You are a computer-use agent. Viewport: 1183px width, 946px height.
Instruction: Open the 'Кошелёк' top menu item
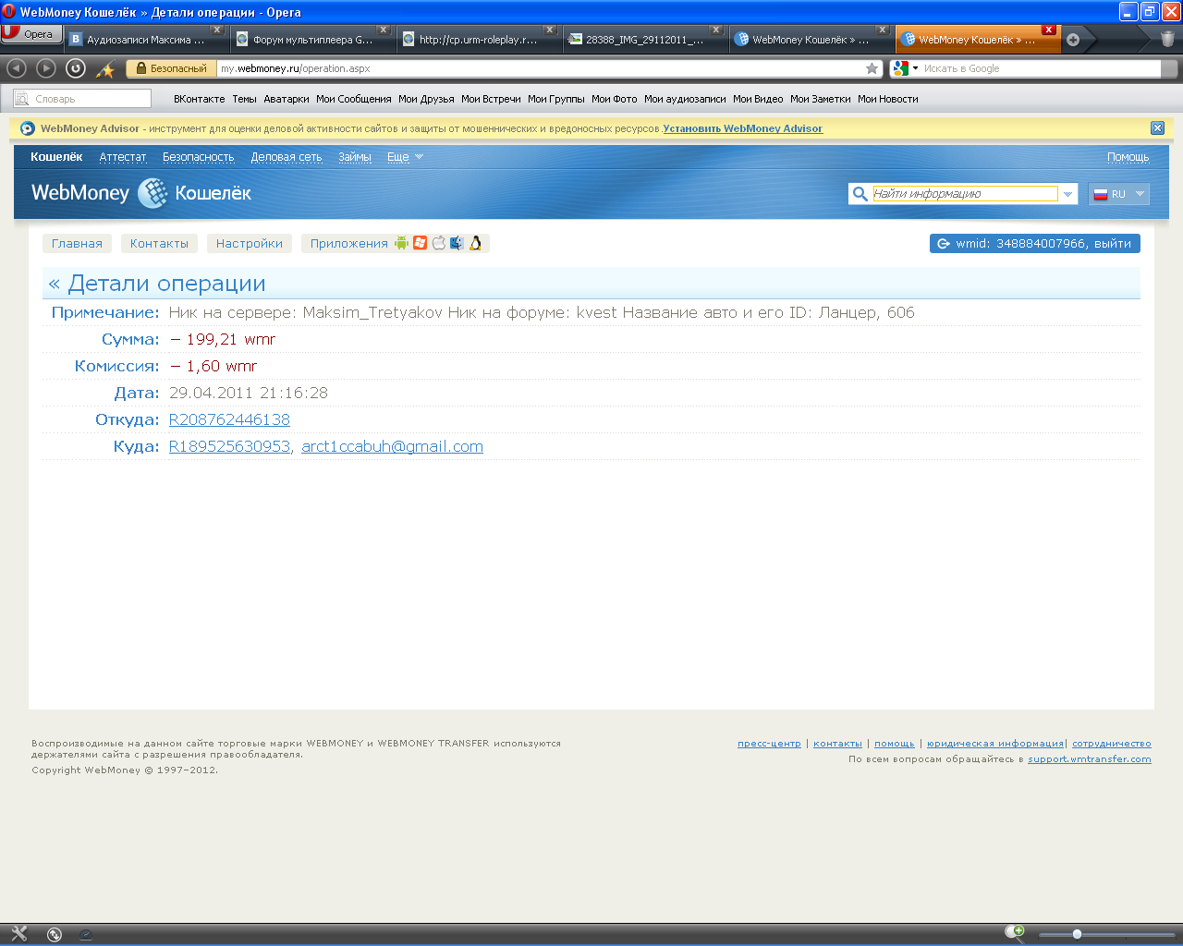pyautogui.click(x=56, y=157)
